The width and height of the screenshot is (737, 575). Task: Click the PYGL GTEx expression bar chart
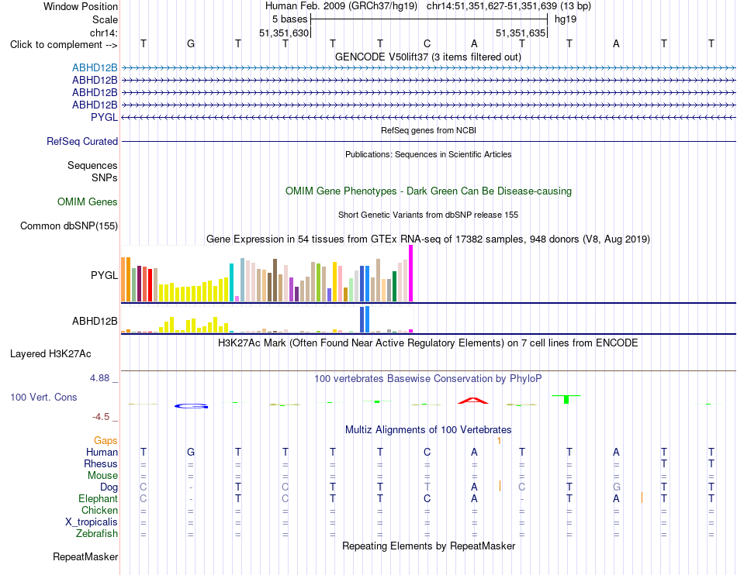coord(267,274)
